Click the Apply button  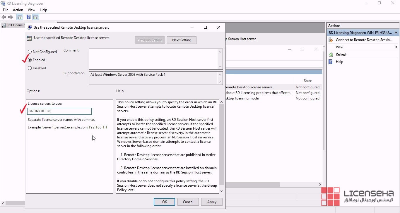click(x=212, y=202)
